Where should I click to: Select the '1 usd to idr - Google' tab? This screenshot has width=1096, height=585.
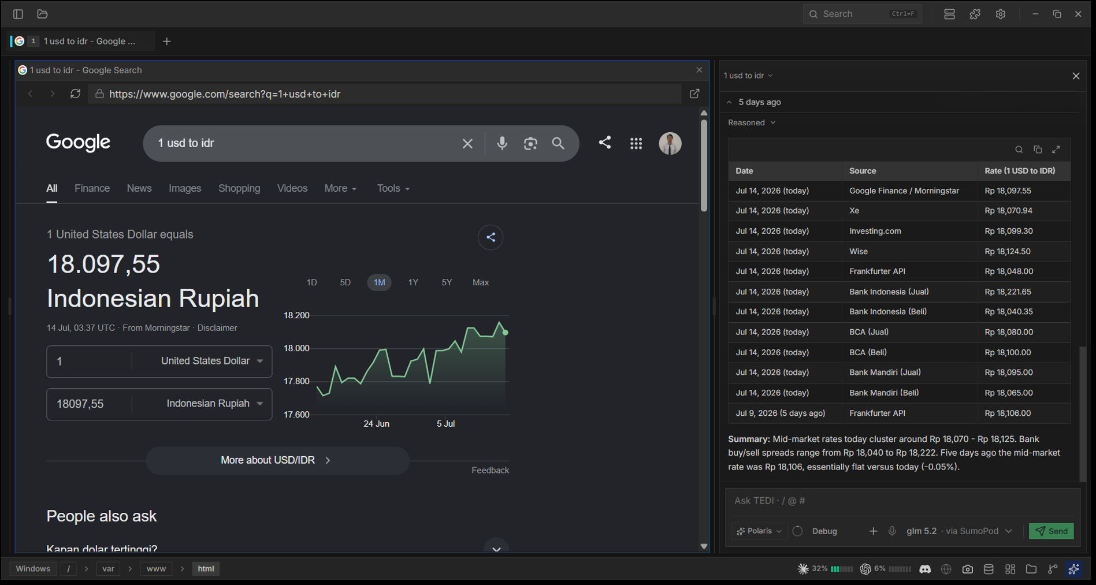(82, 41)
